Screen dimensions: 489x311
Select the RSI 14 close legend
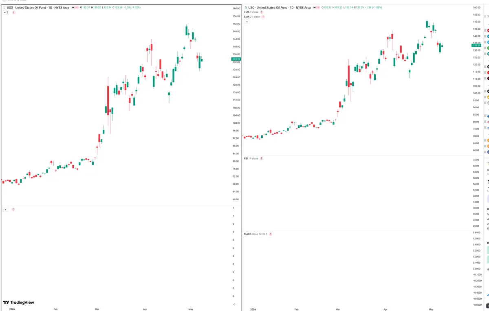251,158
